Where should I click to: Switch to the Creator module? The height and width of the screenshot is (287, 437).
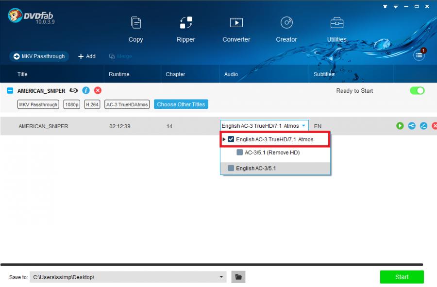[x=286, y=29]
